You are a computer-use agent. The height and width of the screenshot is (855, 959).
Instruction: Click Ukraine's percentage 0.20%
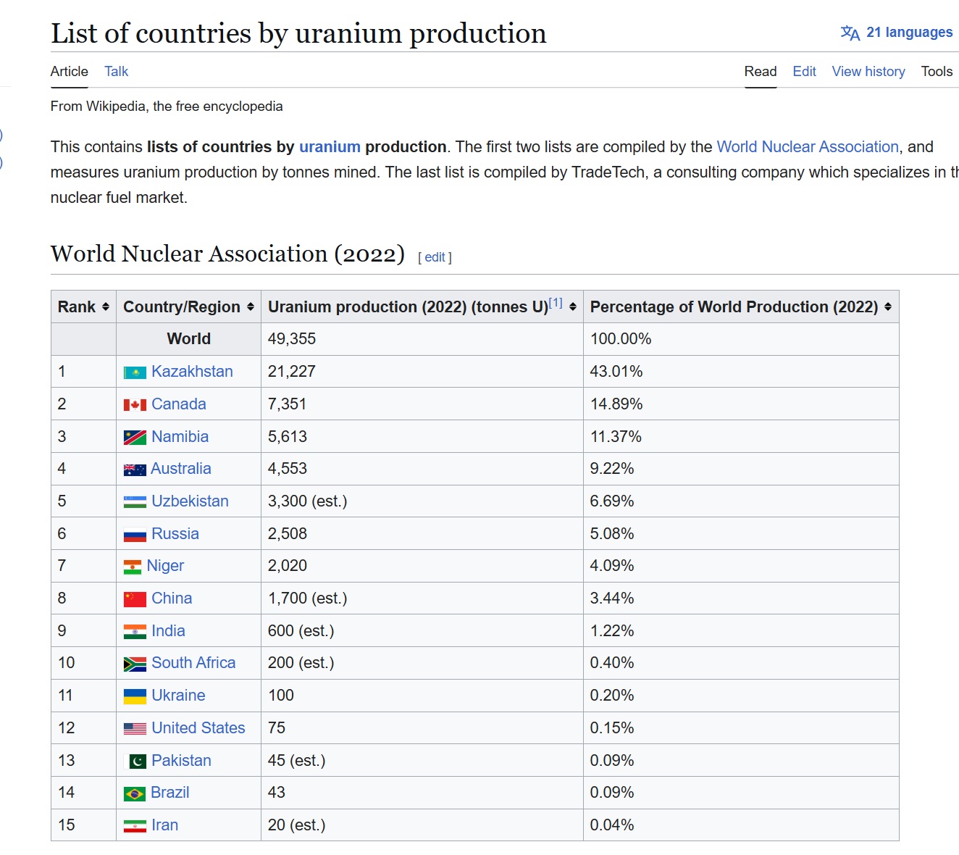point(612,696)
